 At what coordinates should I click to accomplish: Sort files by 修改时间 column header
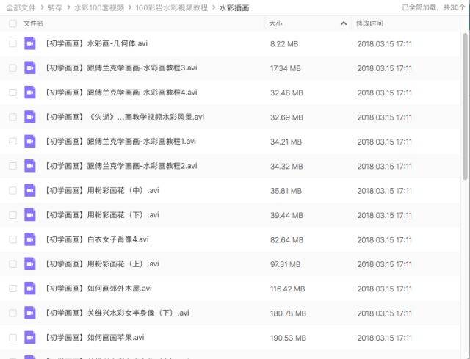(369, 23)
